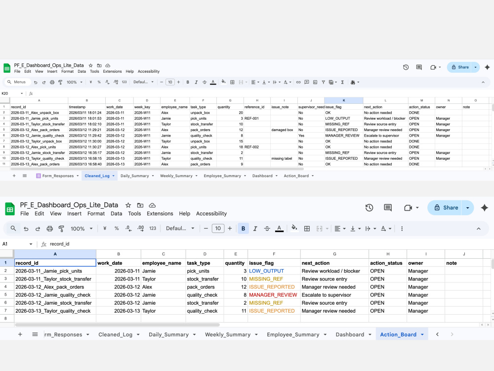This screenshot has width=494, height=371.
Task: Open Cleaned_Log tab menu arrow, upper spreadsheet
Action: coord(114,176)
